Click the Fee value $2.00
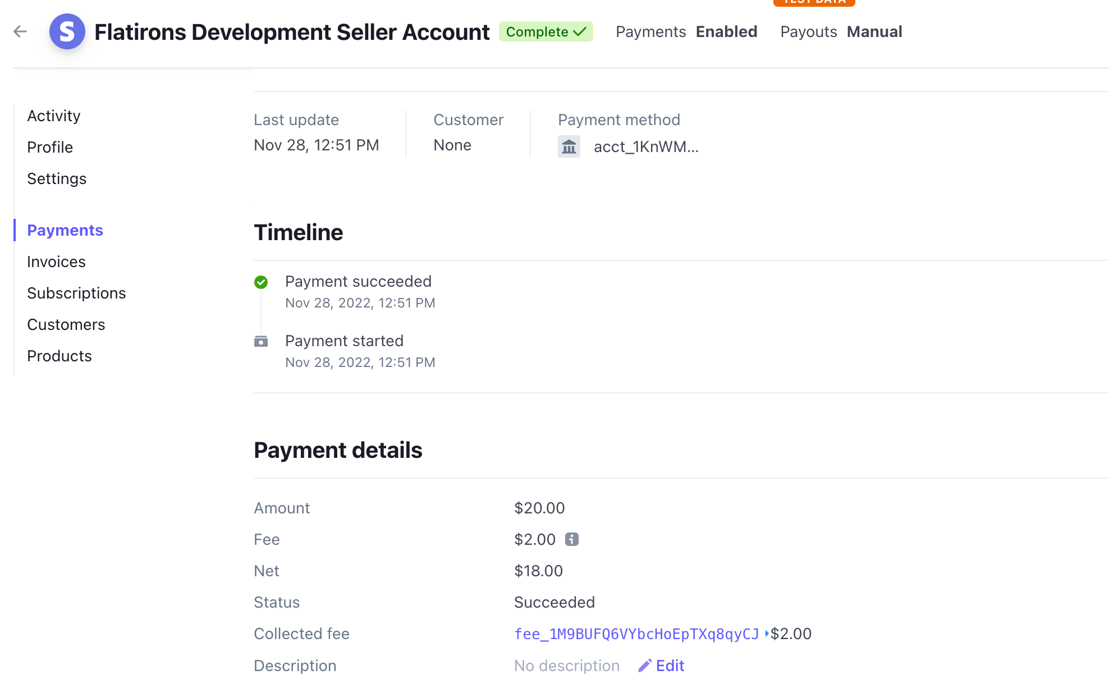 (x=535, y=539)
